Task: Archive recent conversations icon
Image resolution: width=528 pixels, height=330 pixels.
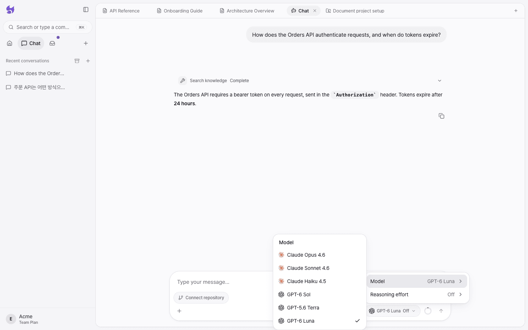Action: [x=77, y=61]
